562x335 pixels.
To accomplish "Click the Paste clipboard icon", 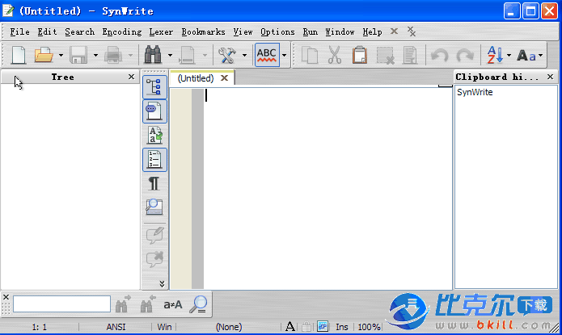I will (x=360, y=55).
